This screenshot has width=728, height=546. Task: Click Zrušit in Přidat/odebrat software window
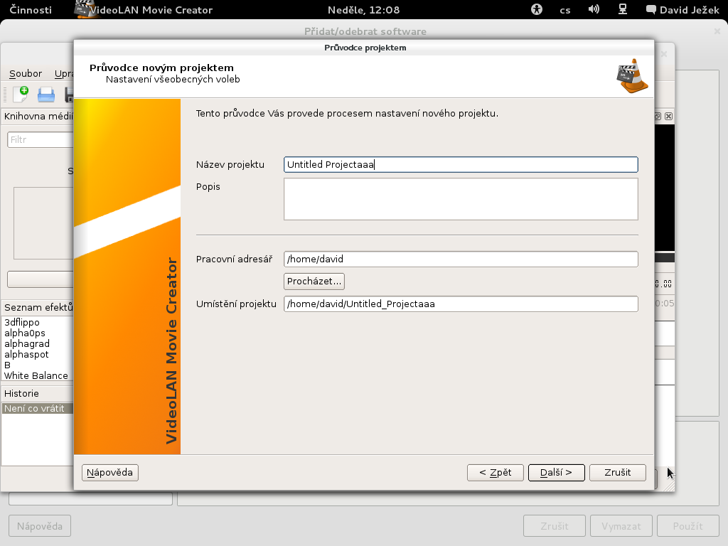click(x=555, y=526)
